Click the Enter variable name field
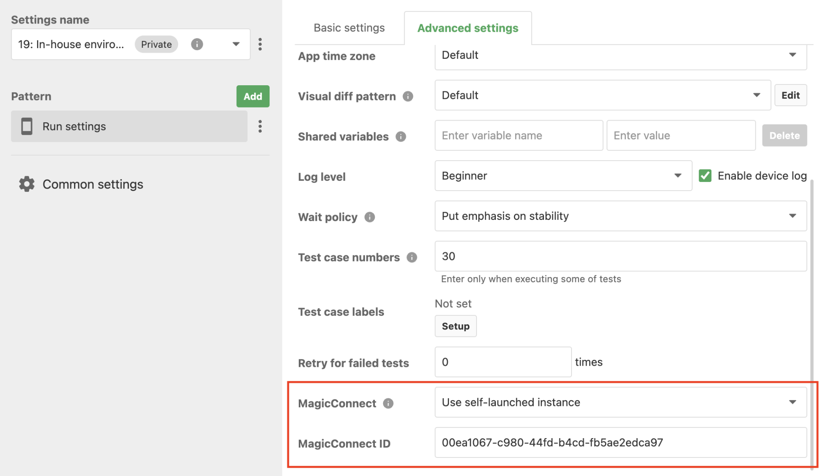The width and height of the screenshot is (823, 476). click(518, 135)
